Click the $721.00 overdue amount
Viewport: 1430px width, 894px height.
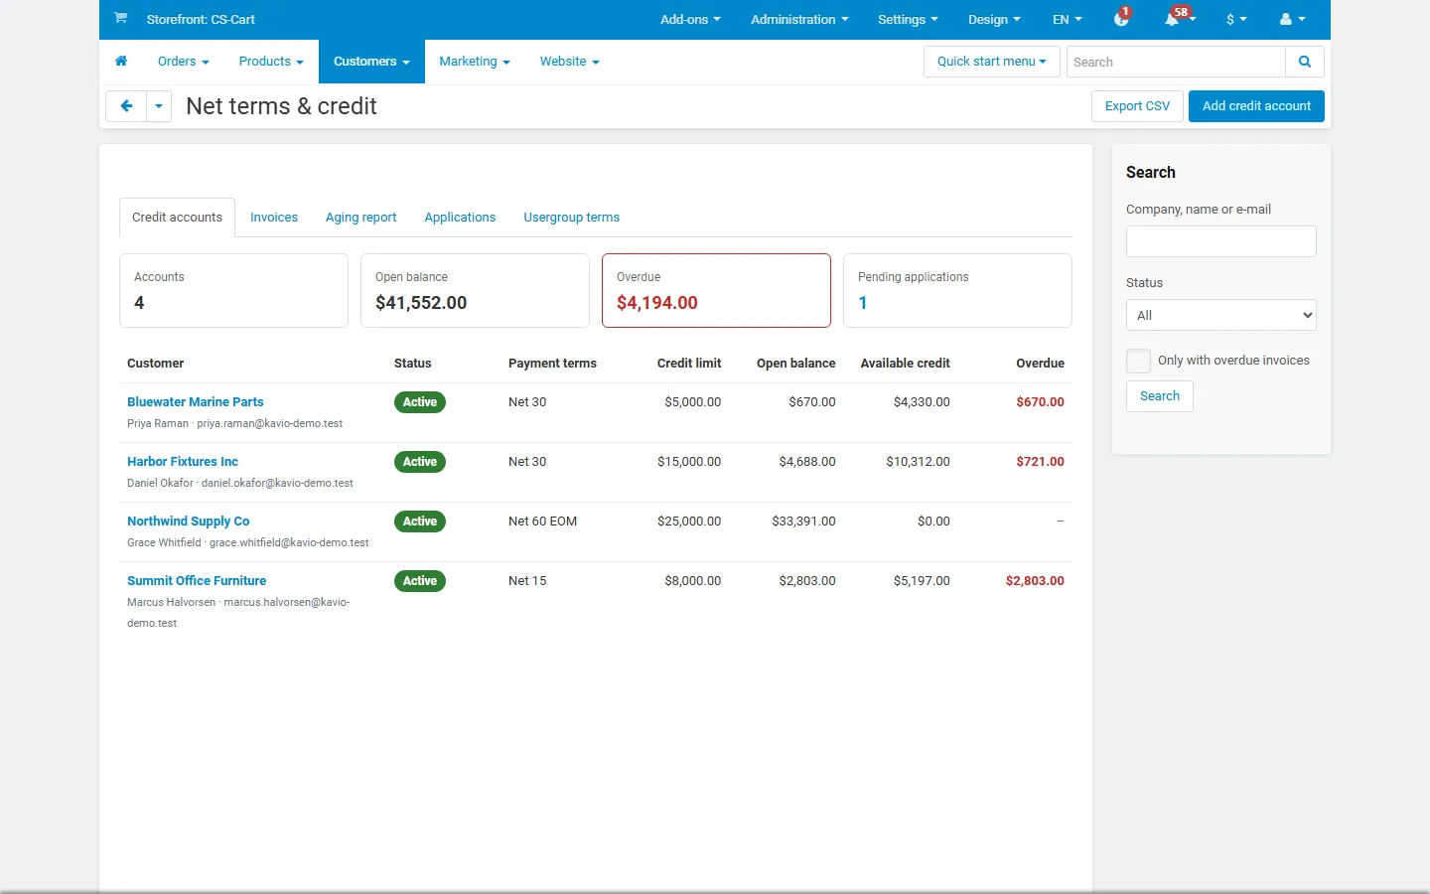coord(1040,462)
